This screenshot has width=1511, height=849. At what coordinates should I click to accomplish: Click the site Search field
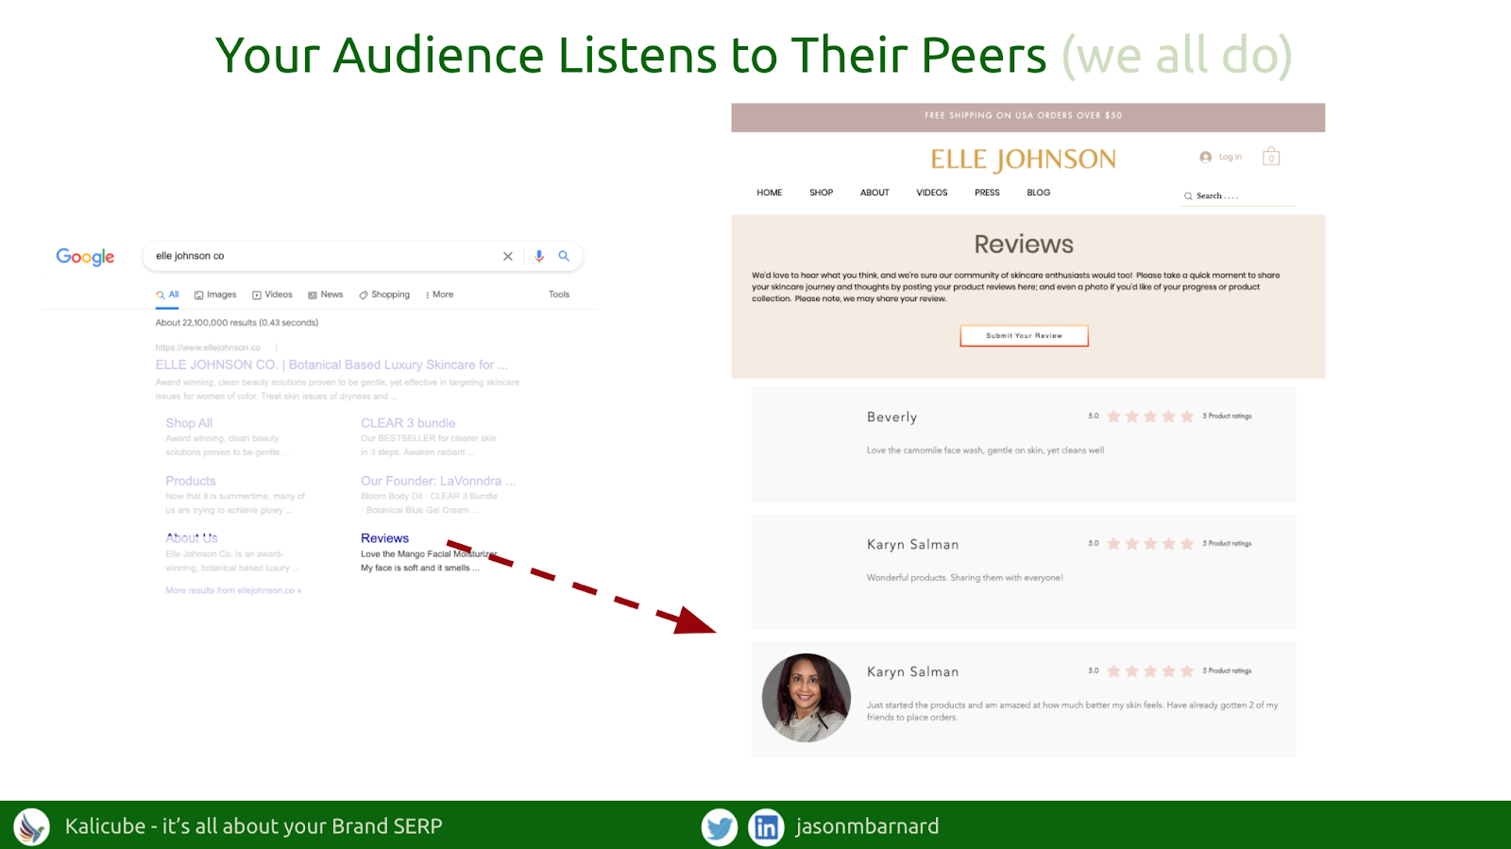click(1238, 196)
